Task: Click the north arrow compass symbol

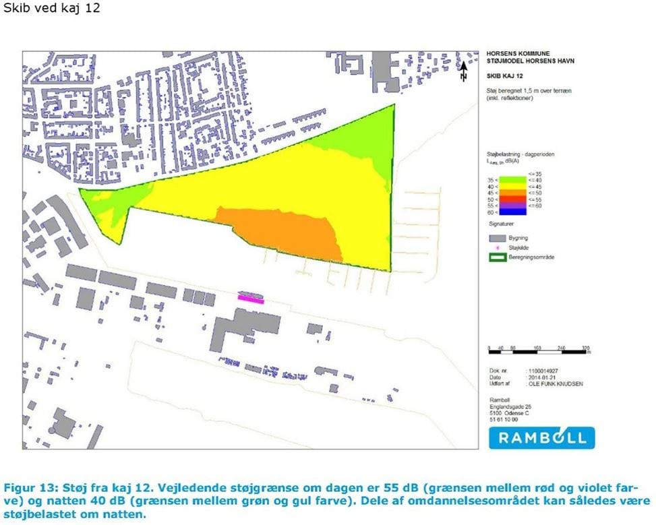Action: tap(463, 71)
